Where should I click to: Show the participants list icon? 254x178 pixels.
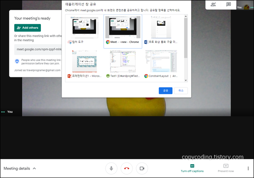213,4
